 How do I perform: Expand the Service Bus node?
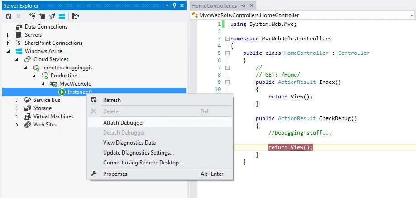coord(17,100)
